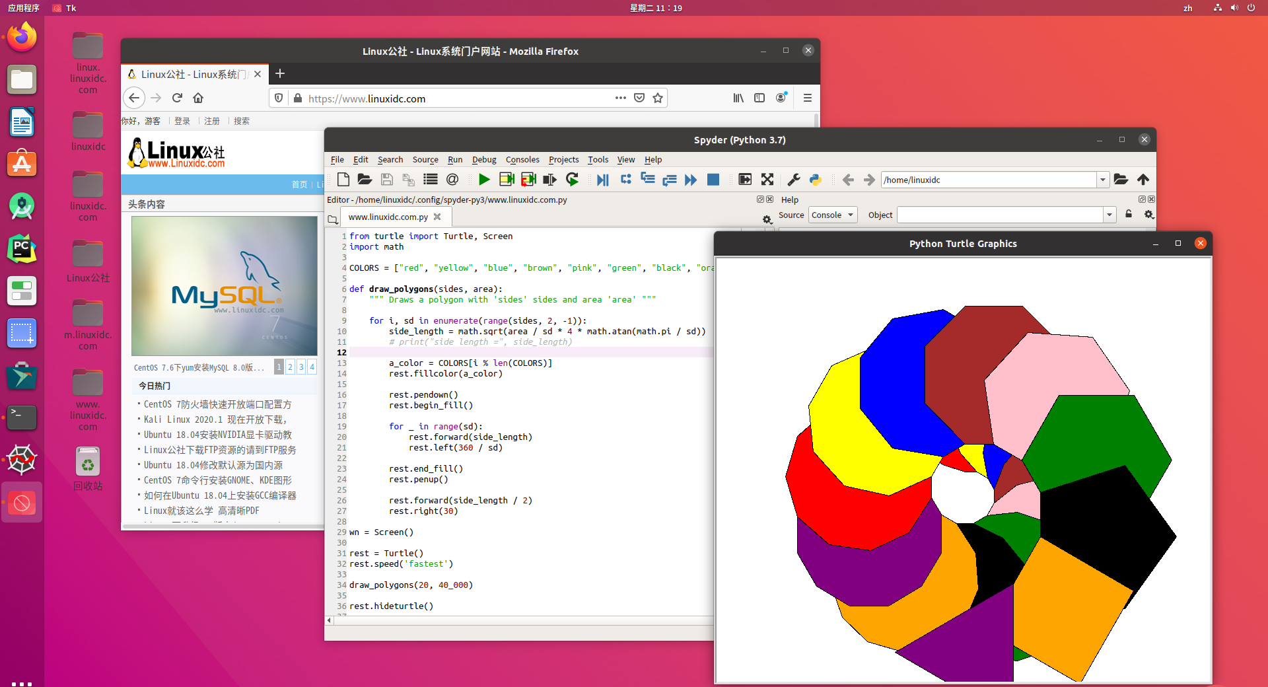Open Firefox from Ubuntu dock

(x=22, y=36)
